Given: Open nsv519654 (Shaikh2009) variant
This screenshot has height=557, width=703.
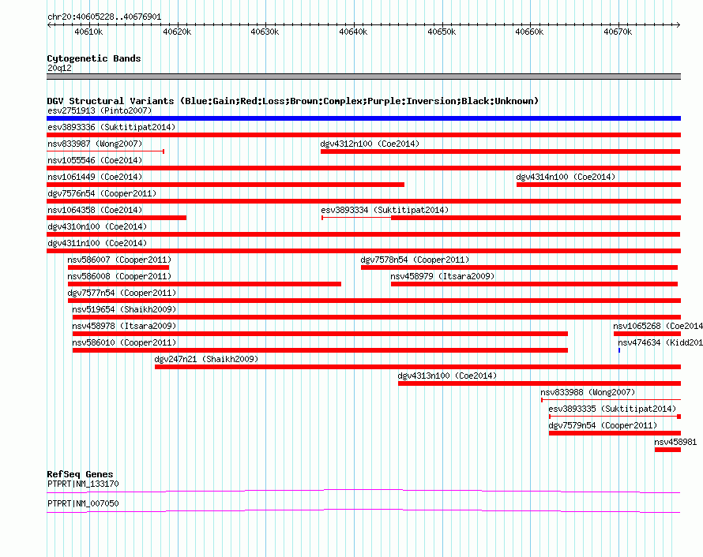Looking at the screenshot, I should pyautogui.click(x=124, y=309).
